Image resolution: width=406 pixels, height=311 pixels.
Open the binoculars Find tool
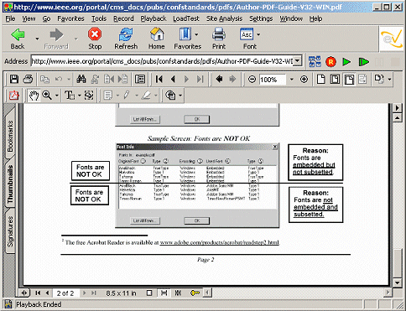coord(81,80)
